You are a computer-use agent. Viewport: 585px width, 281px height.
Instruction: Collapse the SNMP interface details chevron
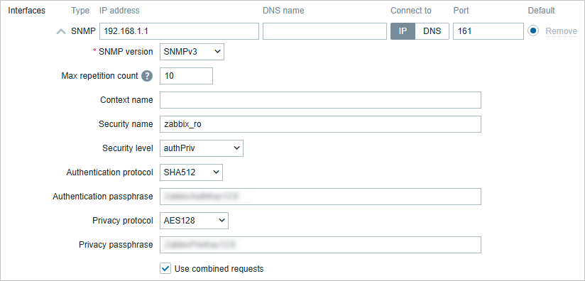pyautogui.click(x=61, y=32)
